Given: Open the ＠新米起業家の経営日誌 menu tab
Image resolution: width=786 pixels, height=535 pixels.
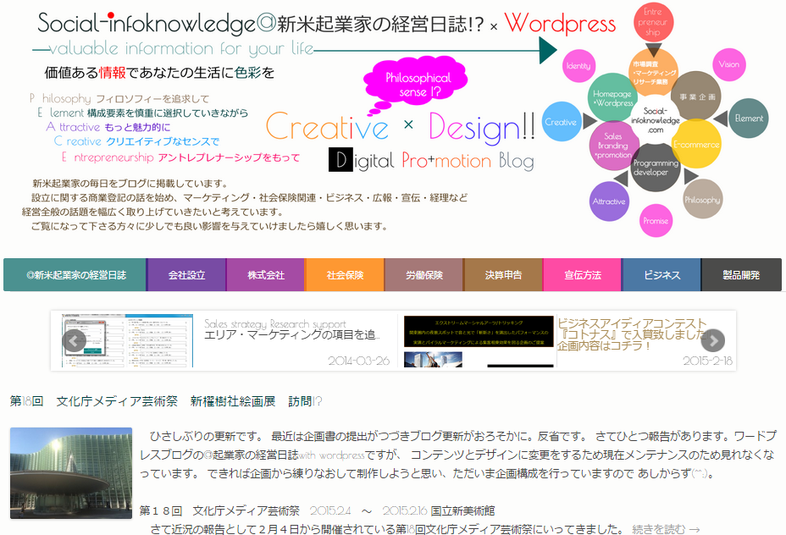Looking at the screenshot, I should click(x=75, y=274).
